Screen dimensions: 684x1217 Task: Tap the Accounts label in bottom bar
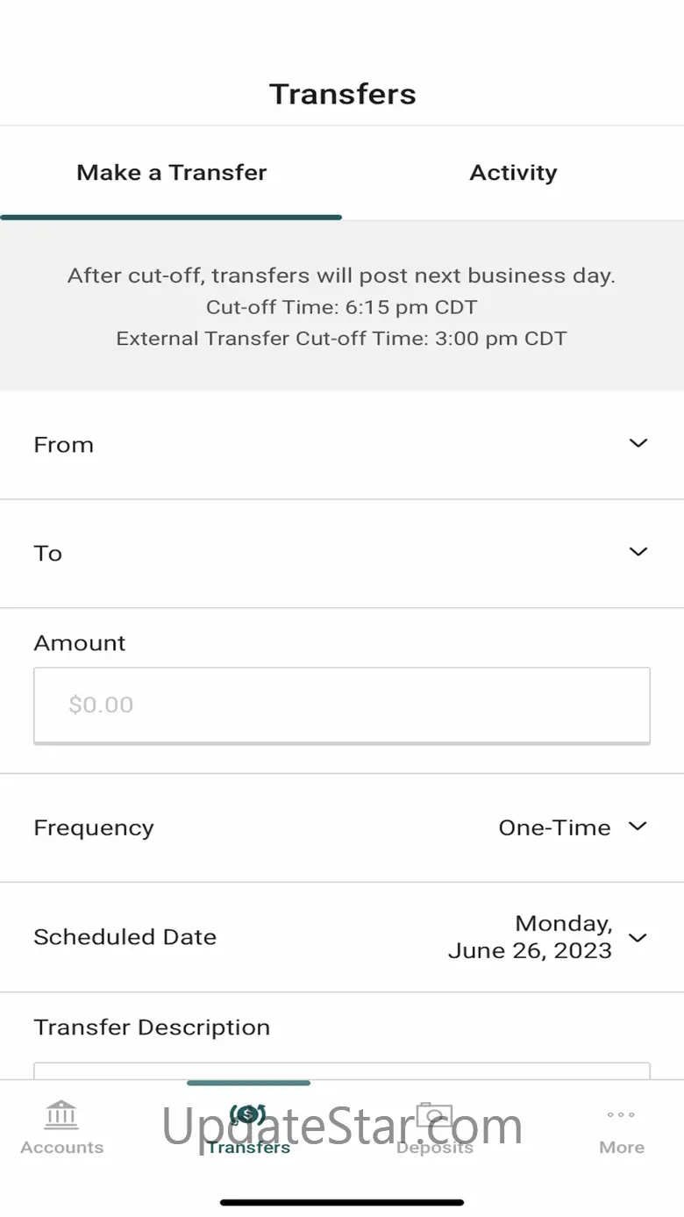click(x=61, y=1148)
